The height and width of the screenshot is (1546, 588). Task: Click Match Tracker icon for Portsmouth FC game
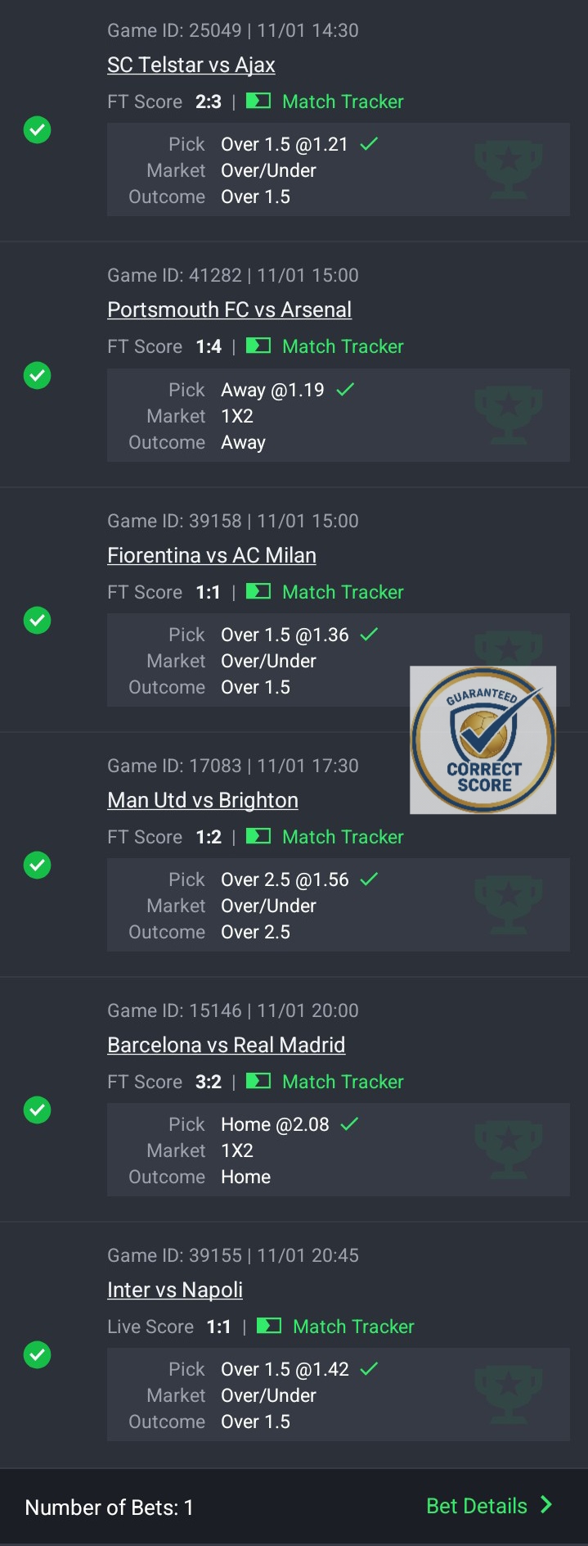258,346
